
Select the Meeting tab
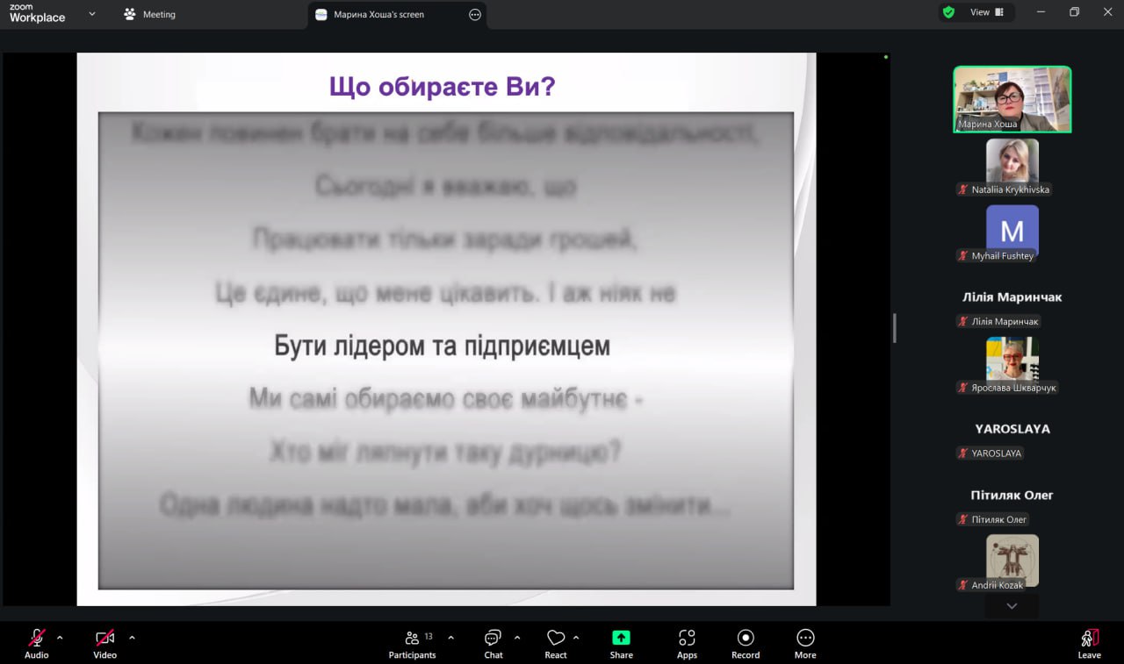[150, 14]
